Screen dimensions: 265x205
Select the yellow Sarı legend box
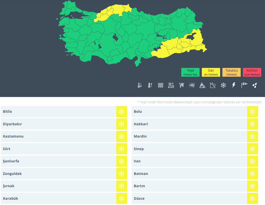point(211,72)
